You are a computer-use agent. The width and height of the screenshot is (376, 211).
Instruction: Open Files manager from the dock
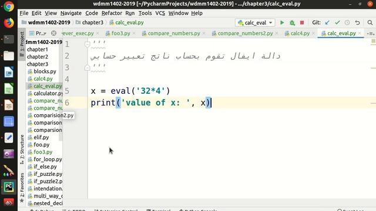(9, 56)
